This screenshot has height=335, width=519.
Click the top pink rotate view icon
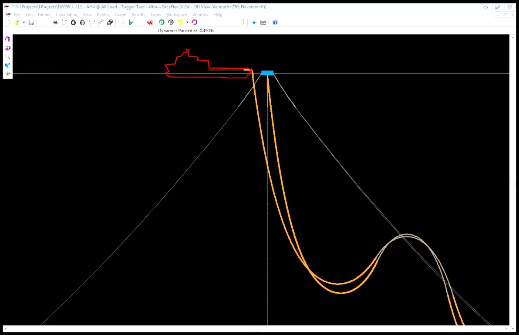pos(7,39)
